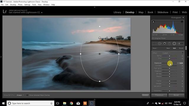Enable Show Selected Mask Overlay checkbox
189x106 pixels.
click(x=27, y=95)
